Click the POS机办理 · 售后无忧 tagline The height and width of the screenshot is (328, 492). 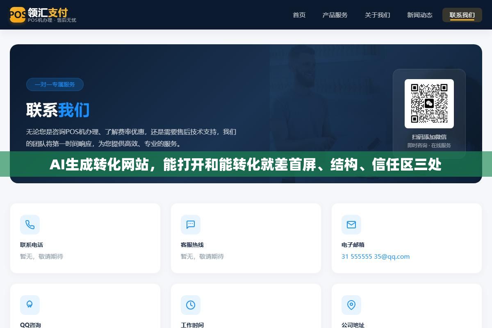[x=52, y=20]
